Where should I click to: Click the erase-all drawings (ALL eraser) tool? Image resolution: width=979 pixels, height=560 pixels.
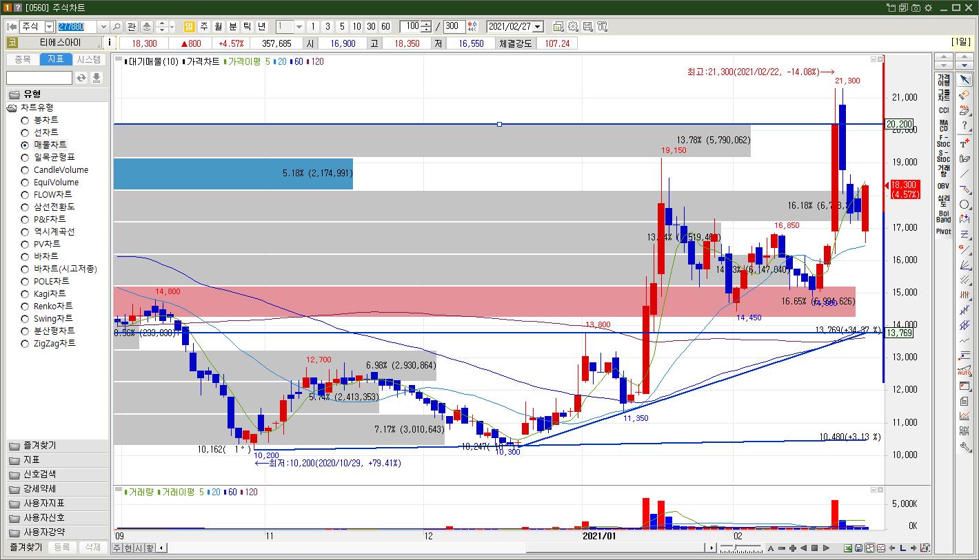[965, 111]
